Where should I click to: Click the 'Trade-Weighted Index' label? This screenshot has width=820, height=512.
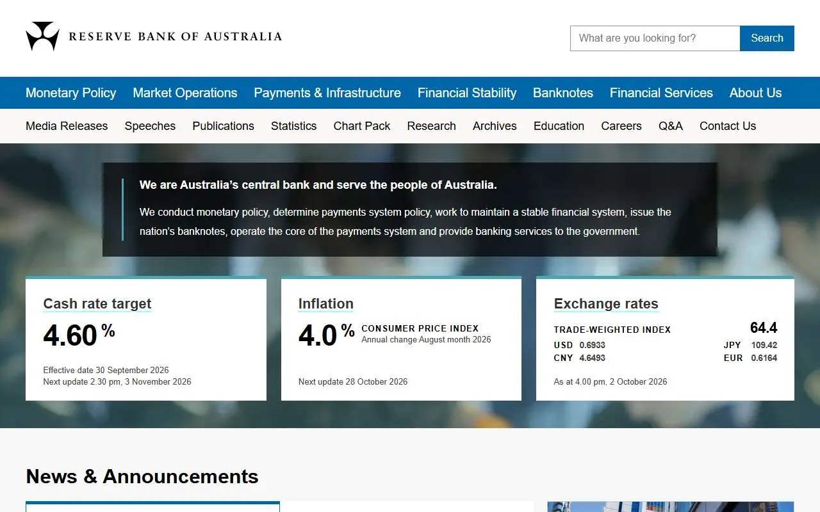click(612, 330)
